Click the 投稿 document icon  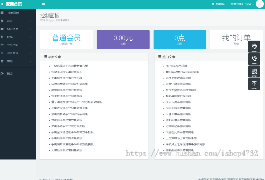2,37
